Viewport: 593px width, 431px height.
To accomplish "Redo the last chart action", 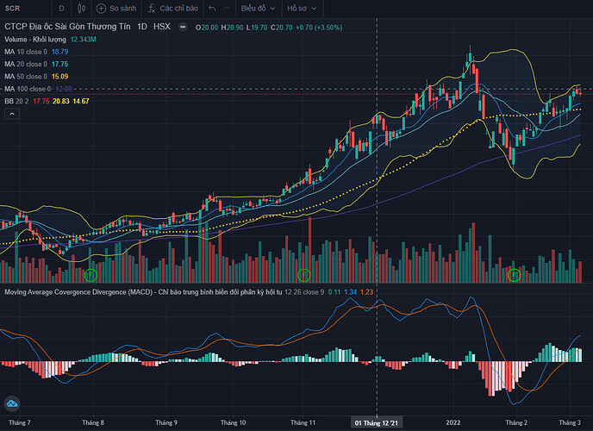I will 227,9.
